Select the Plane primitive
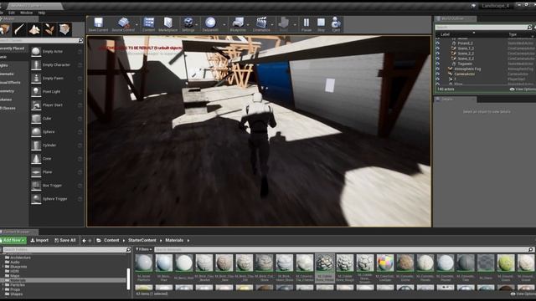The height and width of the screenshot is (301, 536). [x=56, y=172]
